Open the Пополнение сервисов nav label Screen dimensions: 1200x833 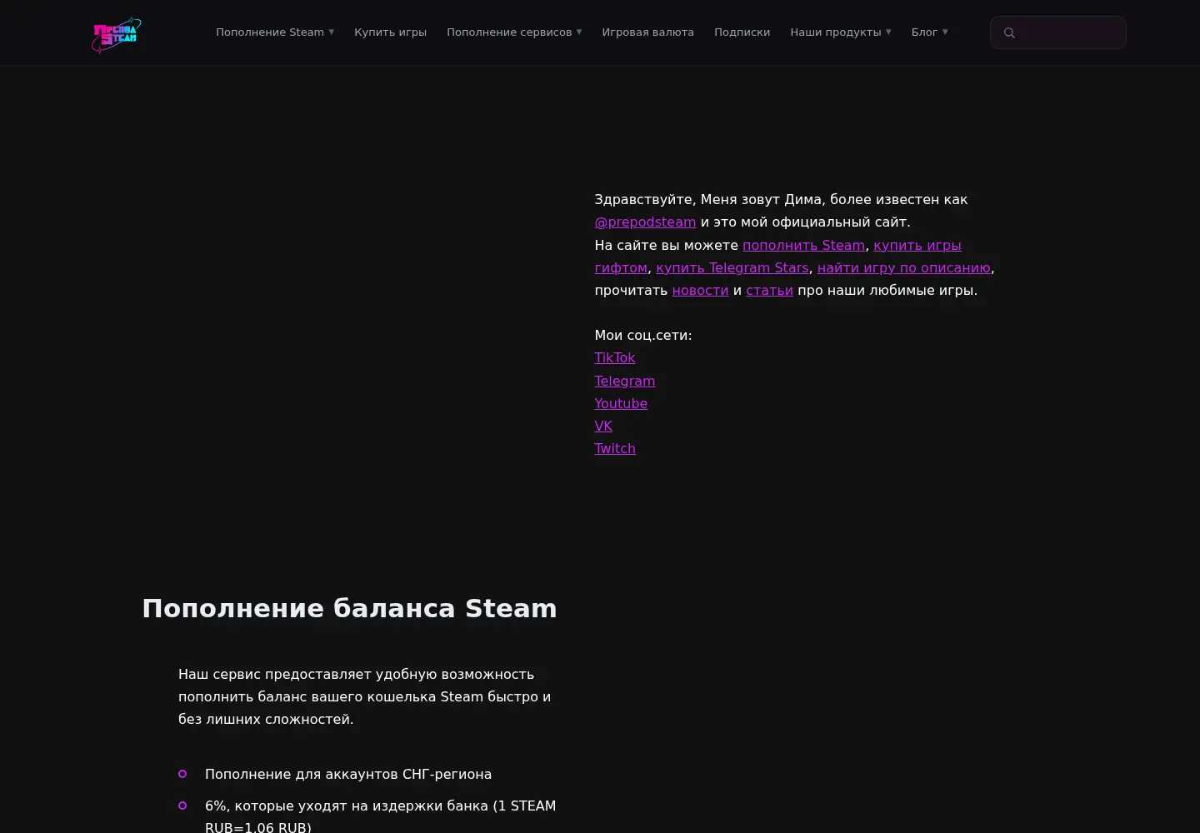[x=509, y=32]
